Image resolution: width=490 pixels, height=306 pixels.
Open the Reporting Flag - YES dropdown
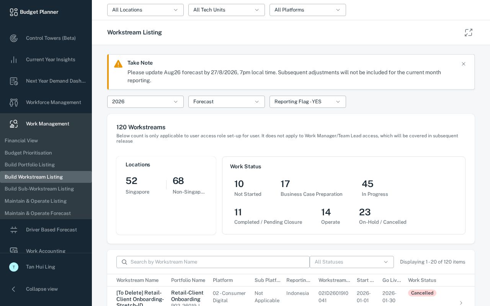pos(308,102)
